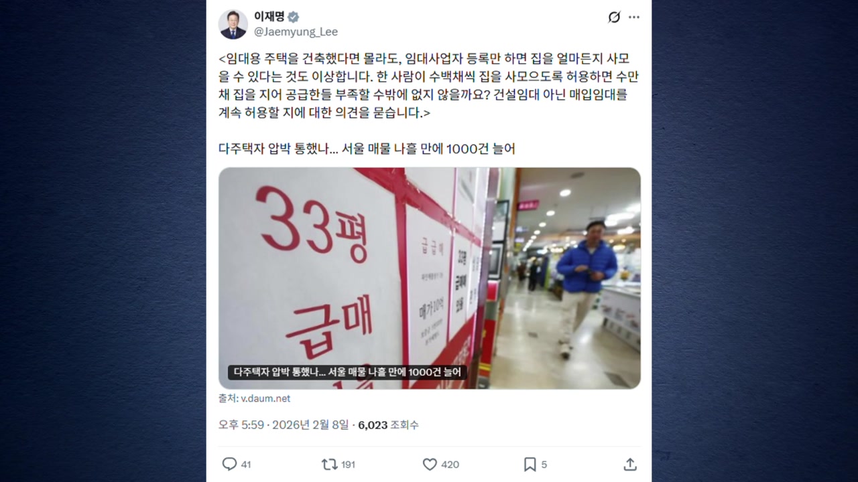Click the Grok slash-circle icon
The image size is (858, 482).
(x=614, y=17)
